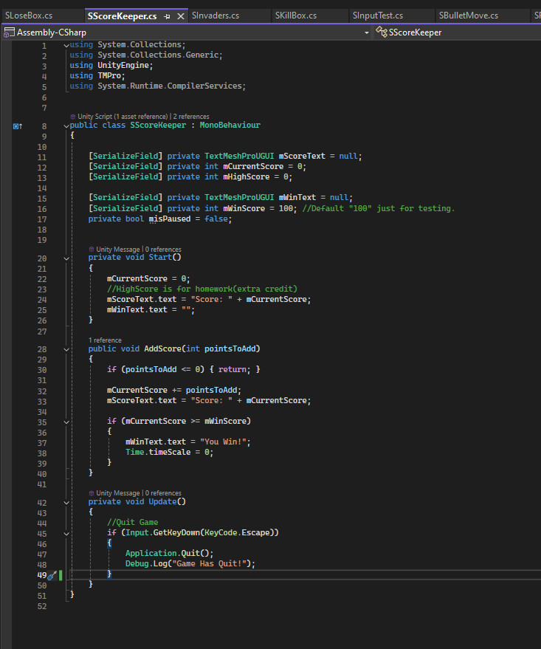Click 'Unity Script (1 asset reference)' CodeLens
This screenshot has height=649, width=541.
123,117
